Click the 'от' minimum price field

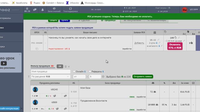79,77
